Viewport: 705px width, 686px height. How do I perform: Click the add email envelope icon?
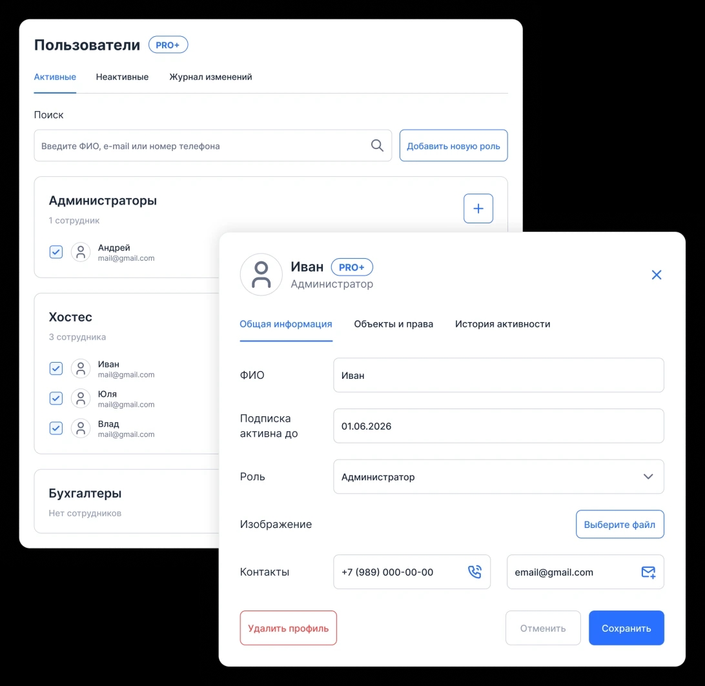click(x=648, y=572)
